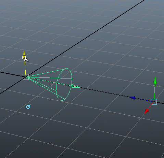Click the blue axis line shaft
The image size is (164, 158).
point(143,100)
